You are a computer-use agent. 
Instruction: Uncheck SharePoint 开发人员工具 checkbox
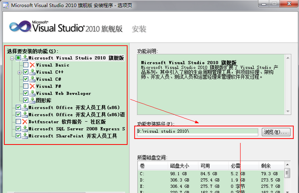point(18,136)
